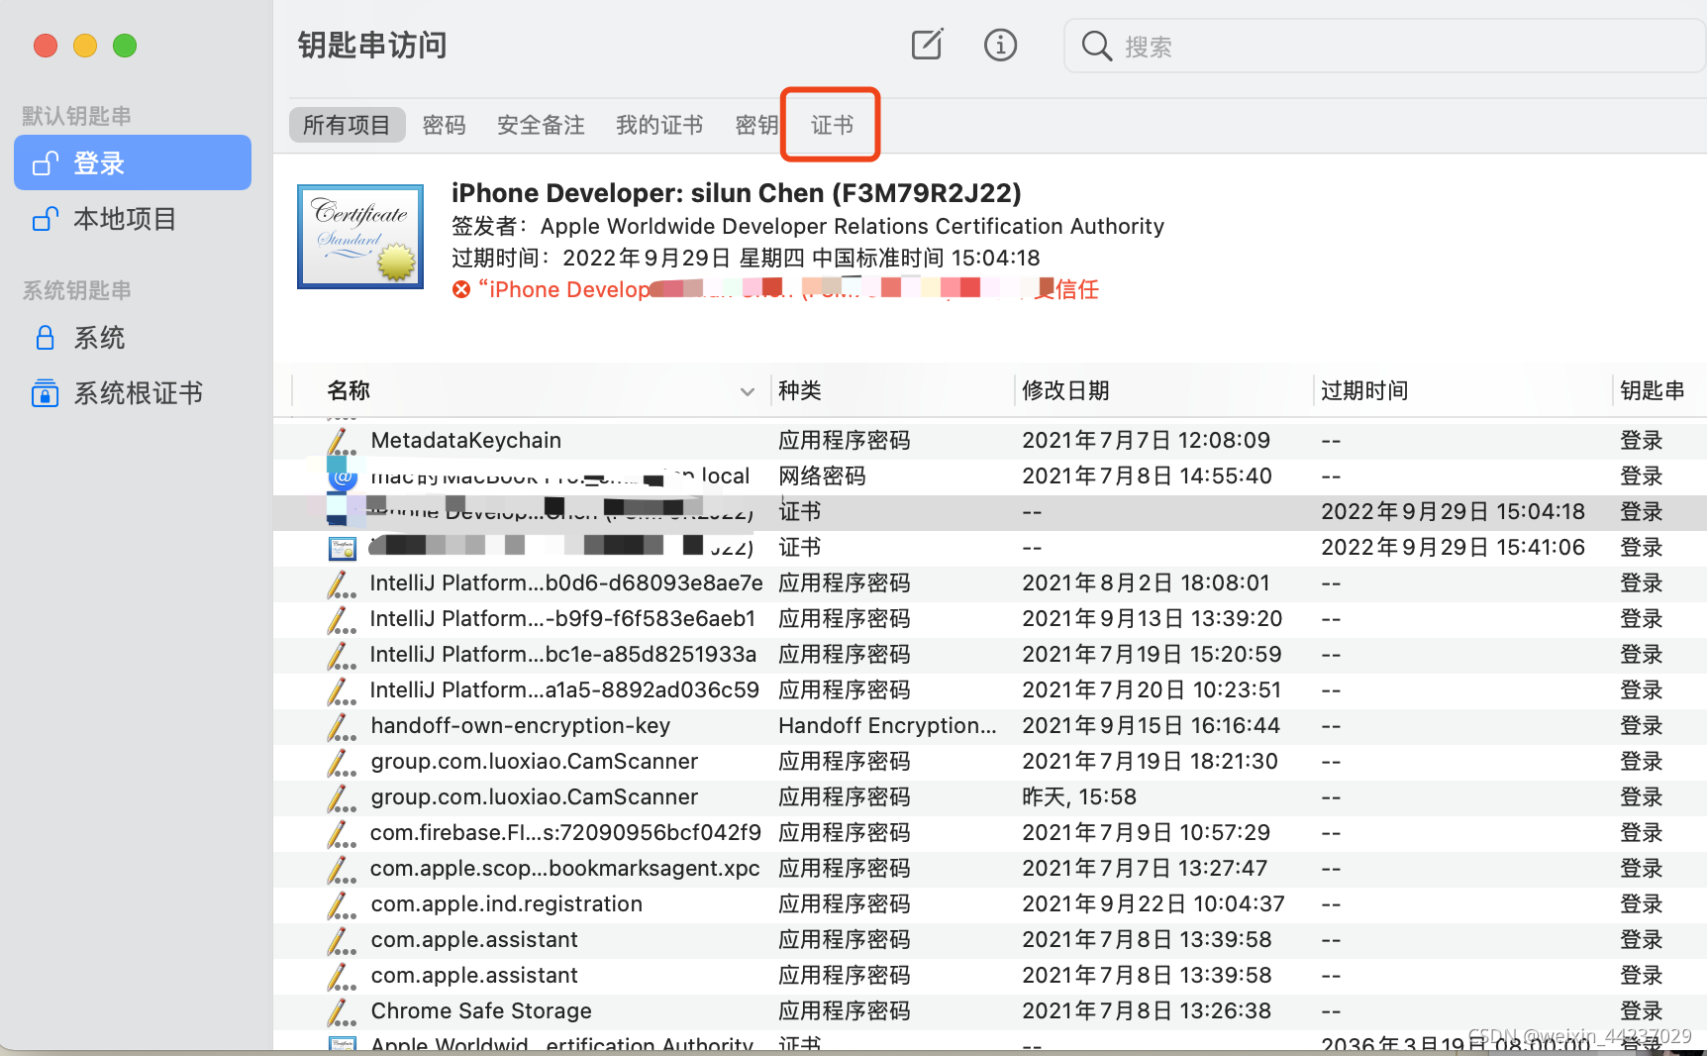Toggle sort chevron in 名称 column

[748, 391]
